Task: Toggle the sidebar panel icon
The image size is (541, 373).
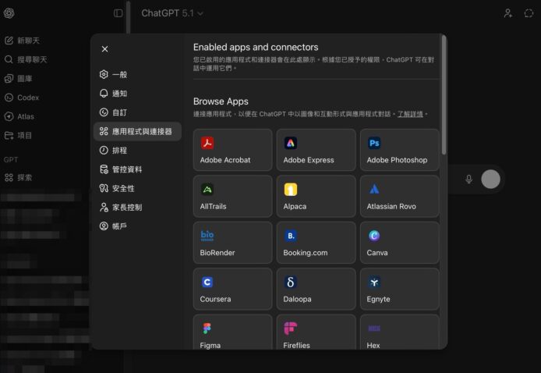Action: pyautogui.click(x=118, y=13)
